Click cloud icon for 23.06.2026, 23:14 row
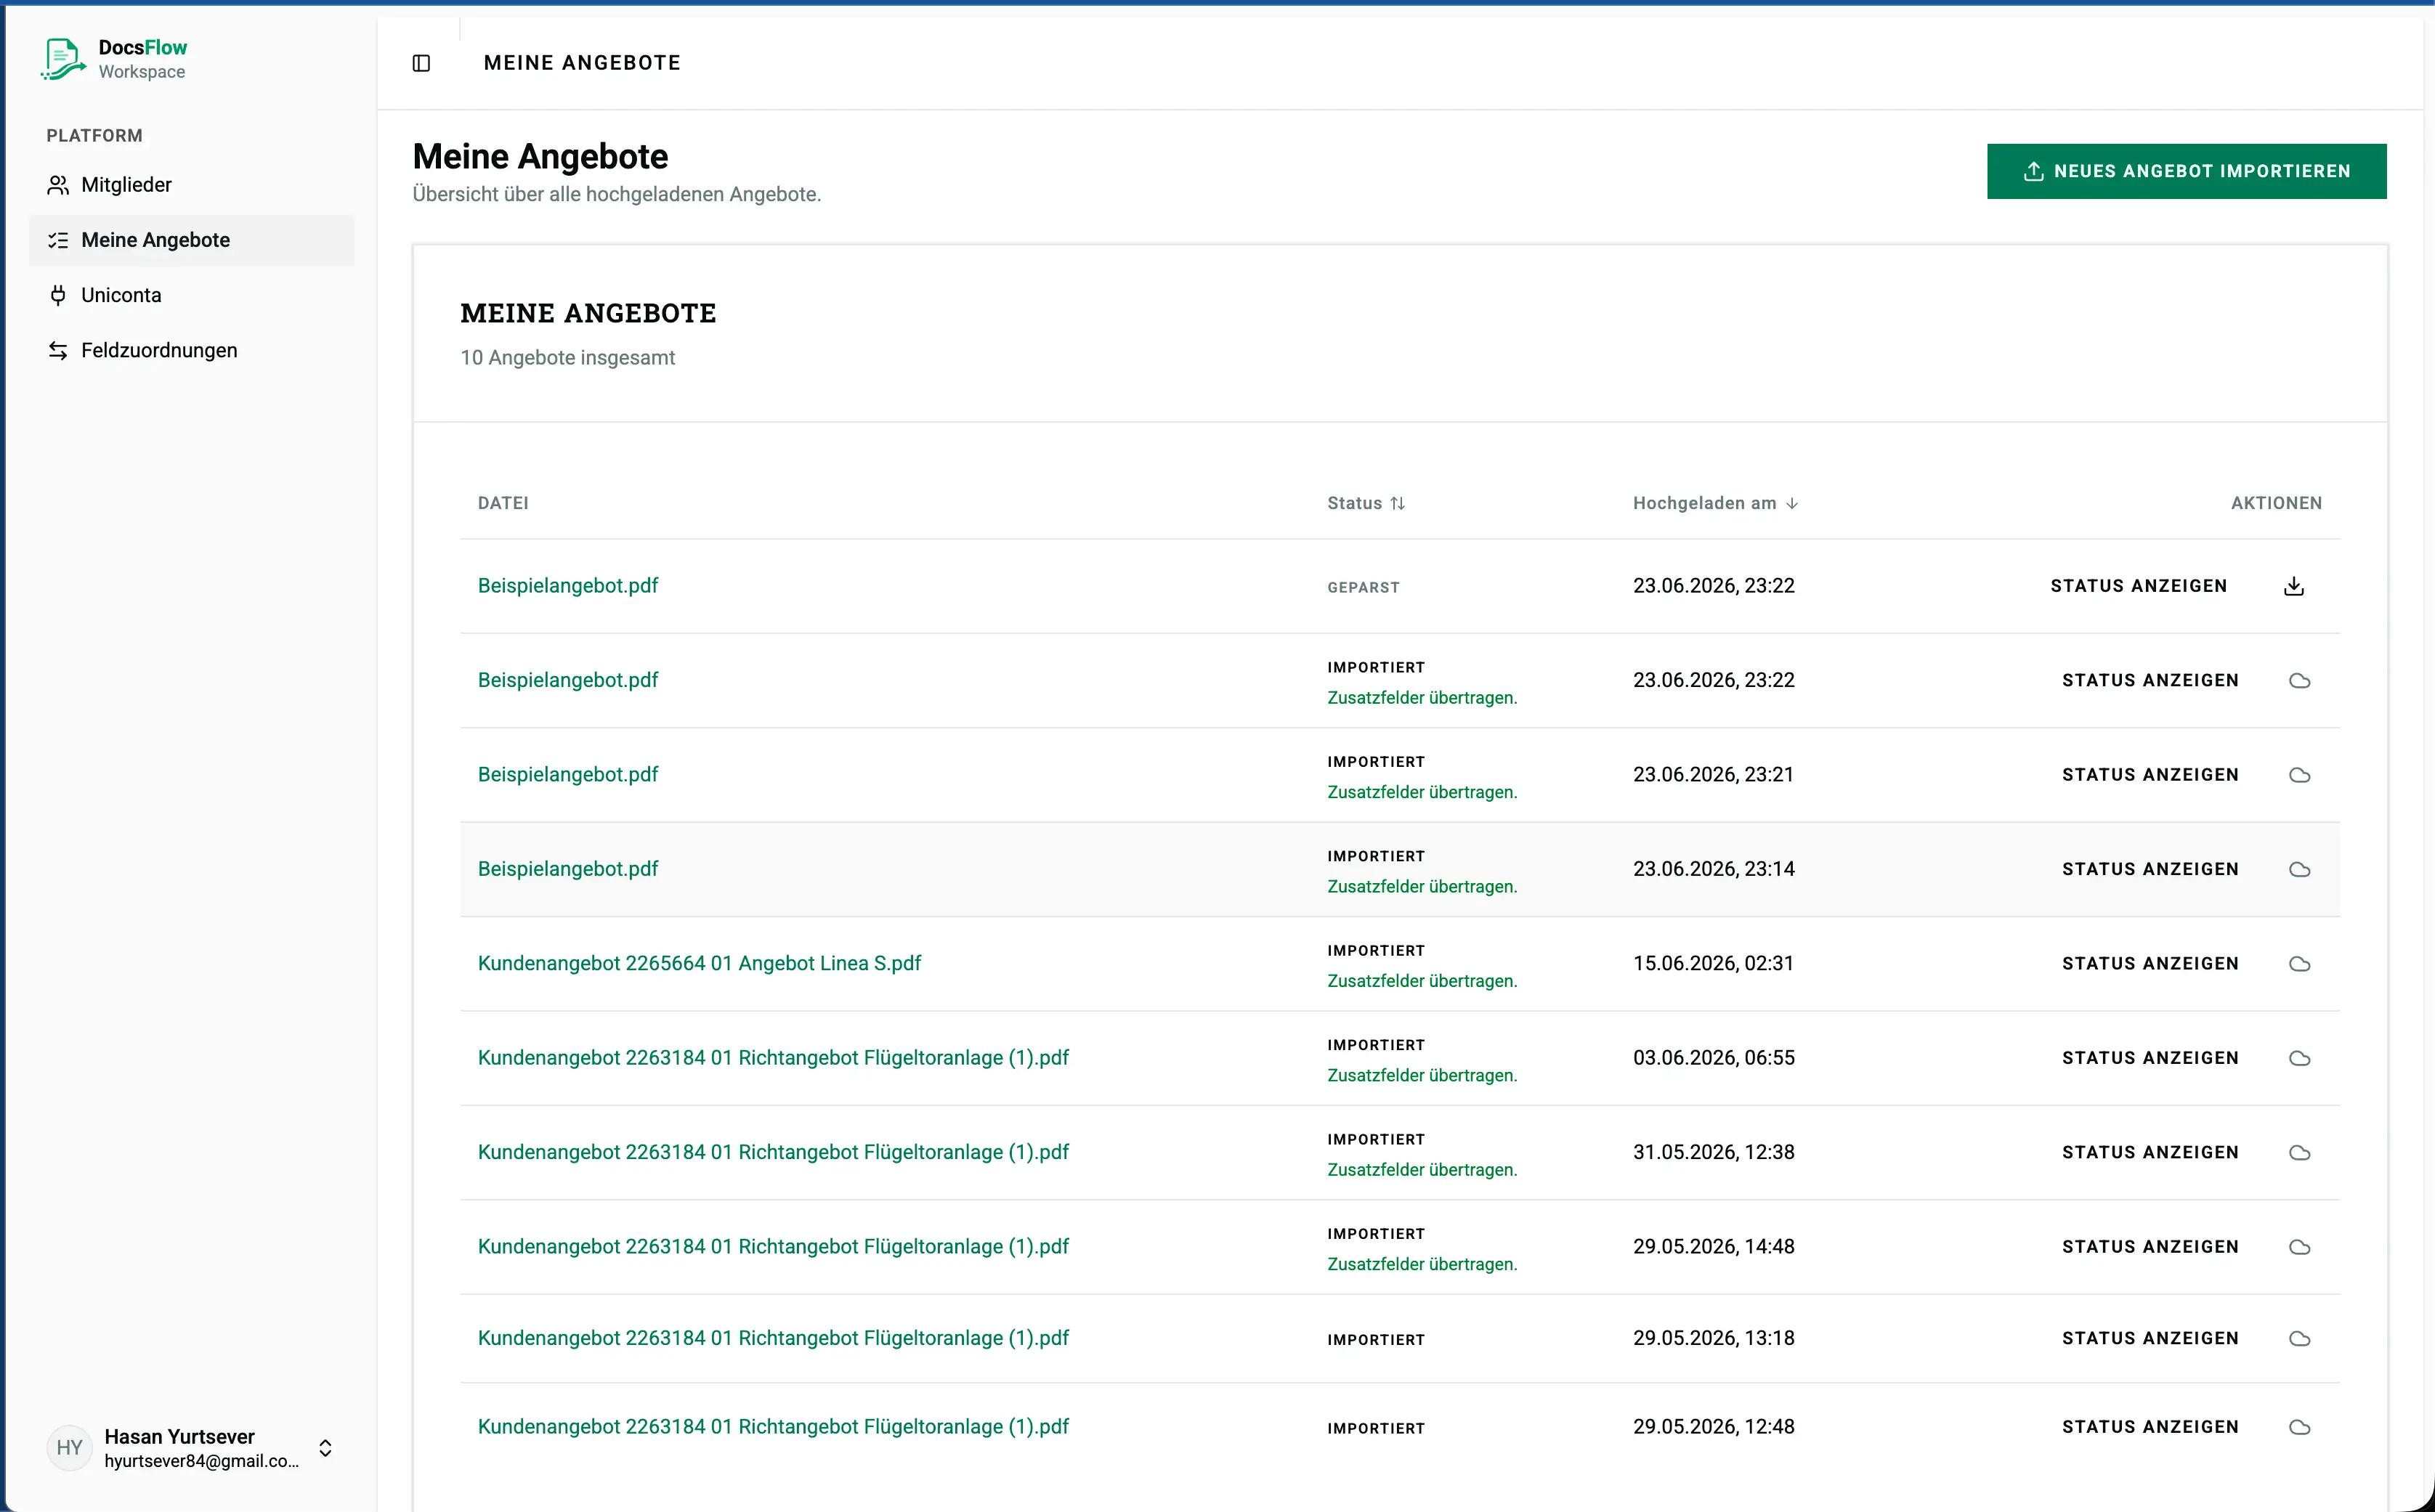This screenshot has height=1512, width=2435. tap(2299, 870)
